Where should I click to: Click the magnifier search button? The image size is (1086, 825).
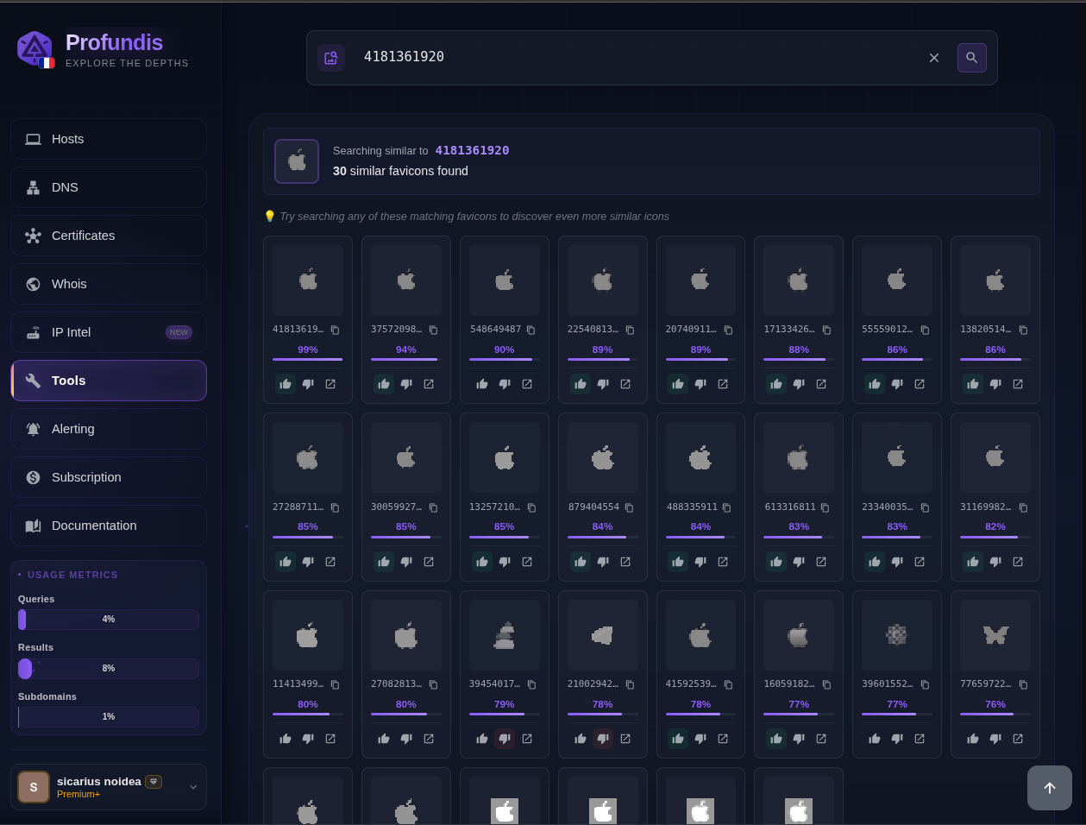click(971, 58)
